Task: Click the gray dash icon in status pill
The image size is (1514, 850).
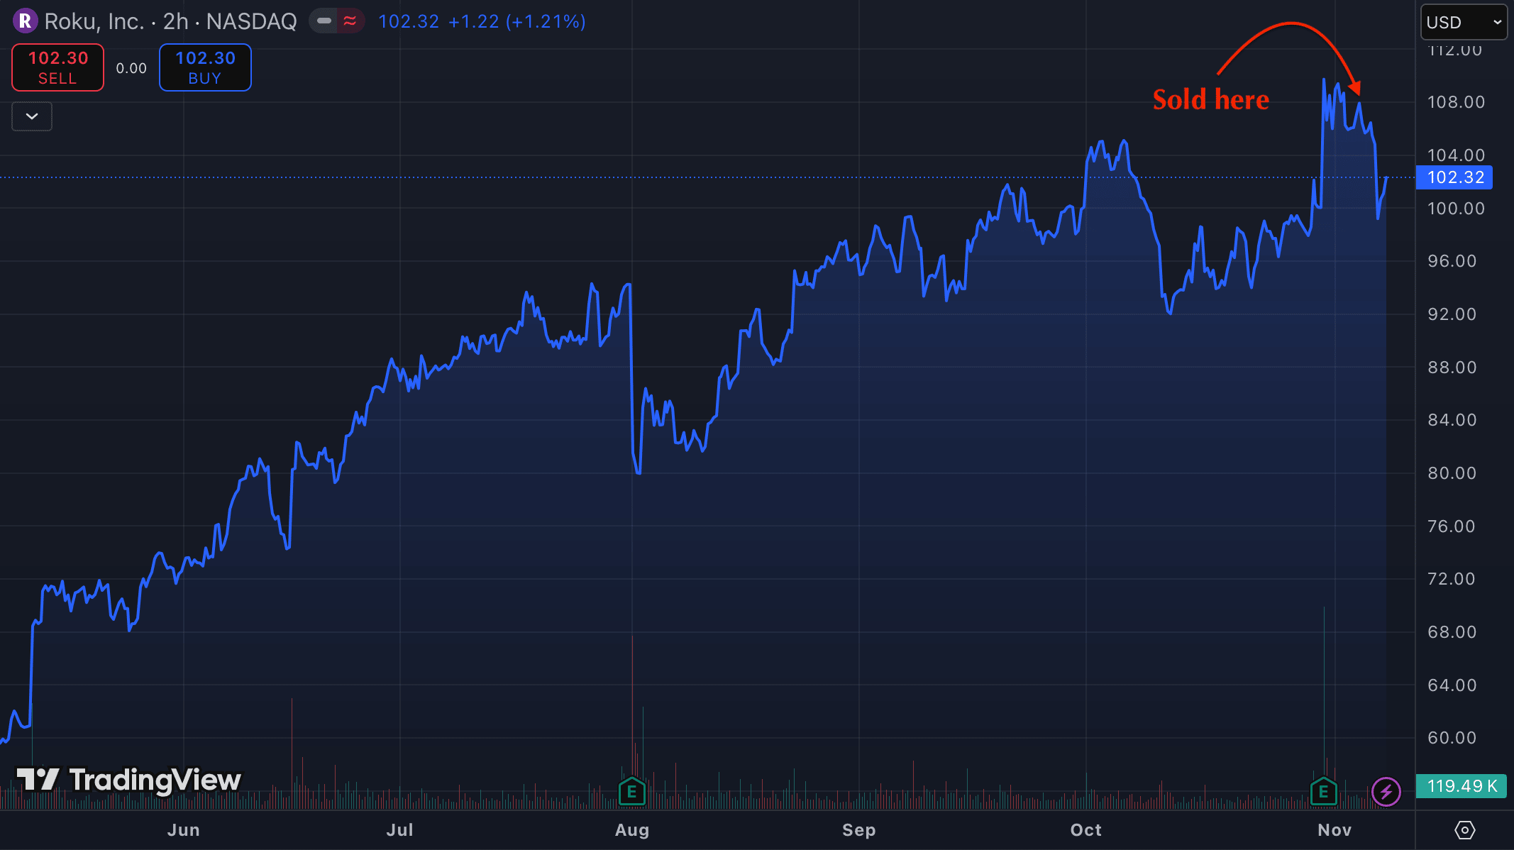Action: [324, 21]
